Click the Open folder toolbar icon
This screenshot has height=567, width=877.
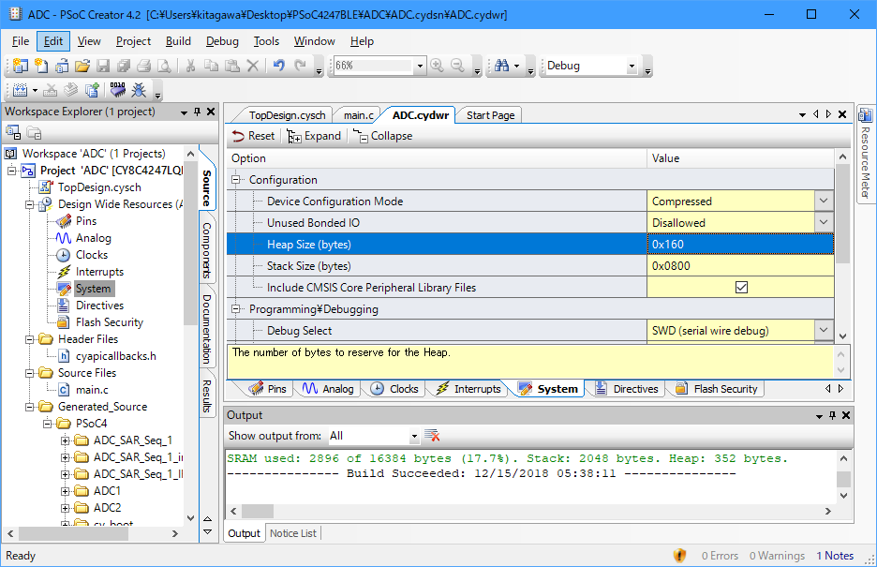click(x=82, y=66)
